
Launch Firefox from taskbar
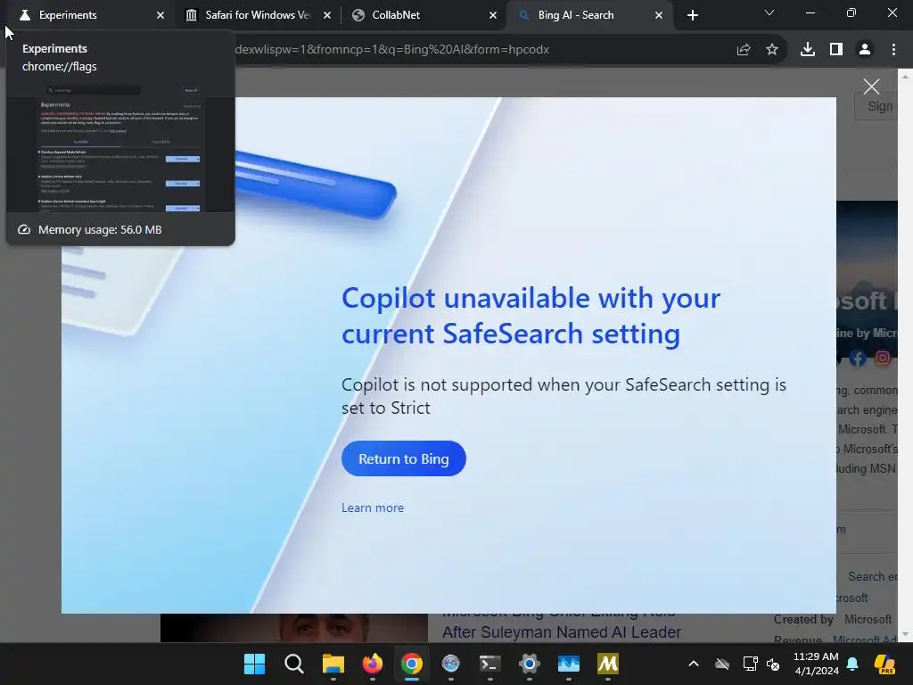[373, 664]
